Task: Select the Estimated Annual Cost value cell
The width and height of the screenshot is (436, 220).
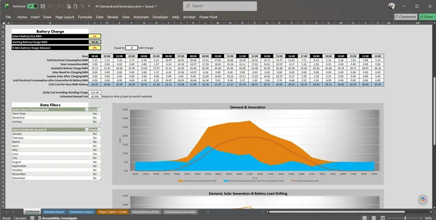Action: (x=95, y=96)
